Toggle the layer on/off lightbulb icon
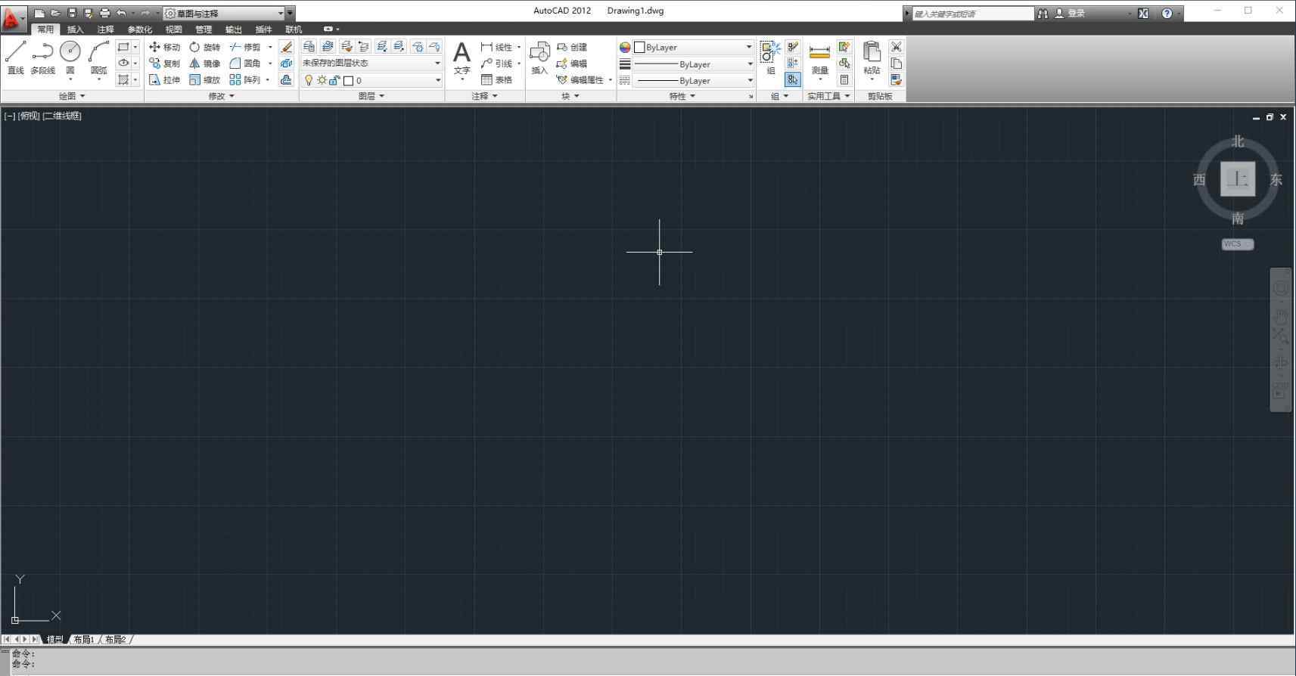Screen dimensions: 1296x676 click(x=309, y=80)
